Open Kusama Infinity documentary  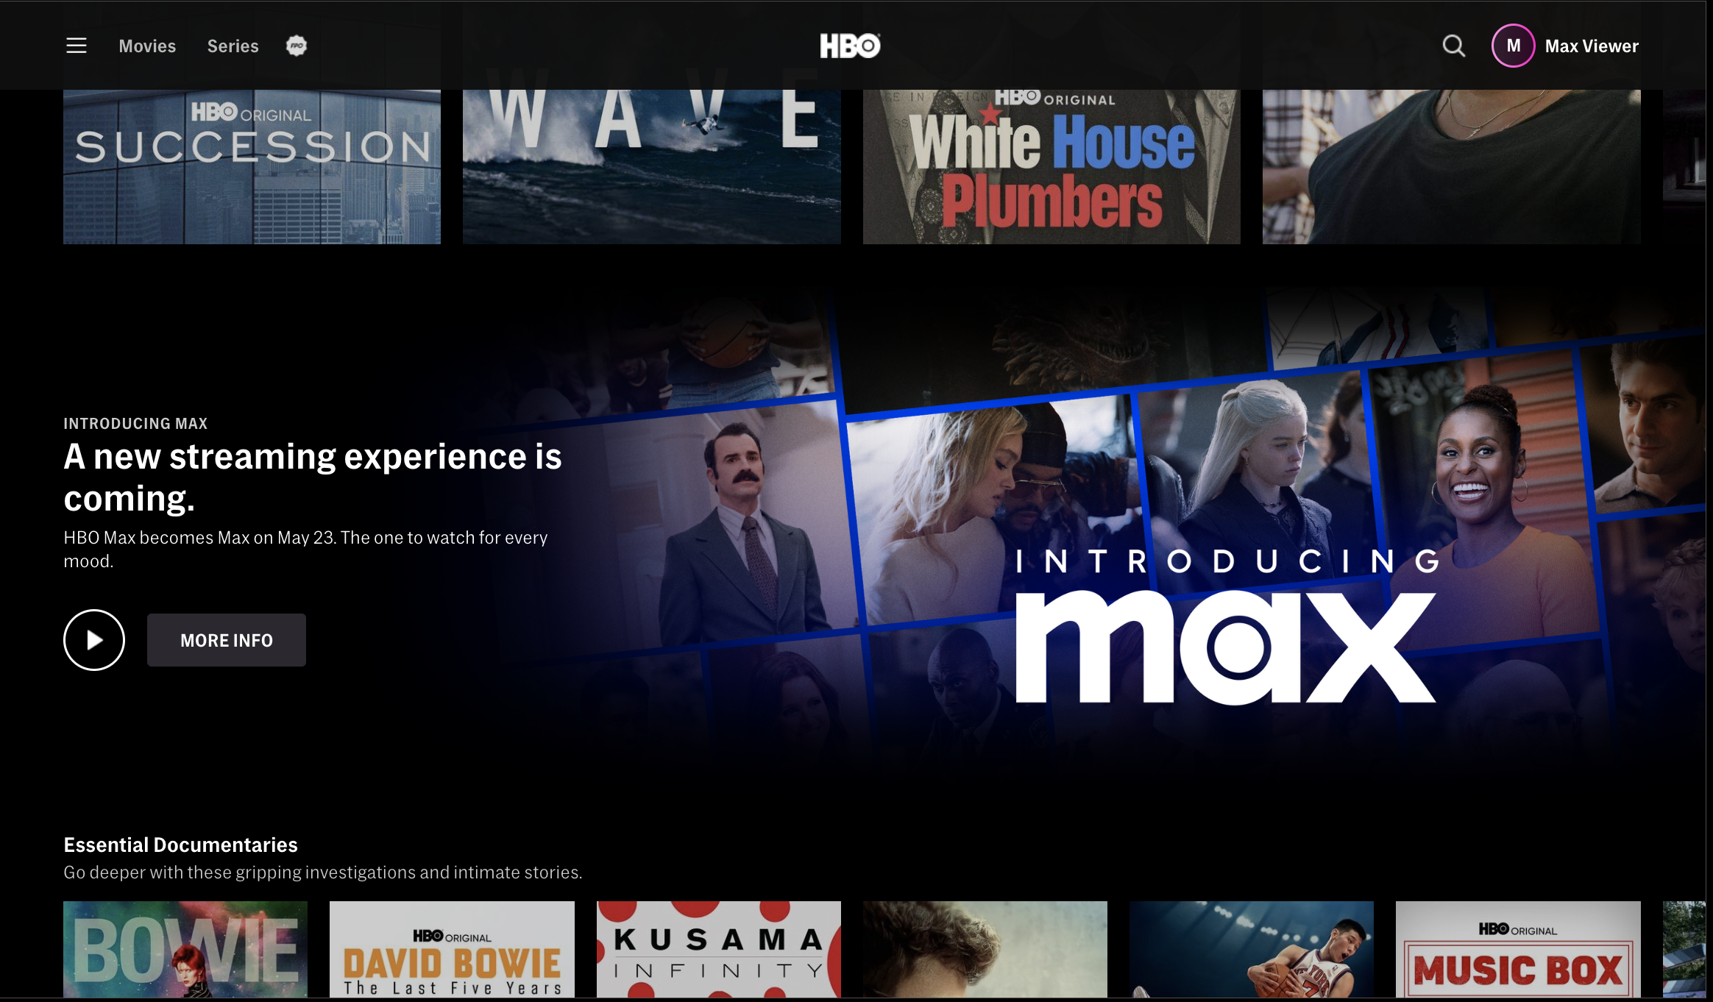point(718,949)
